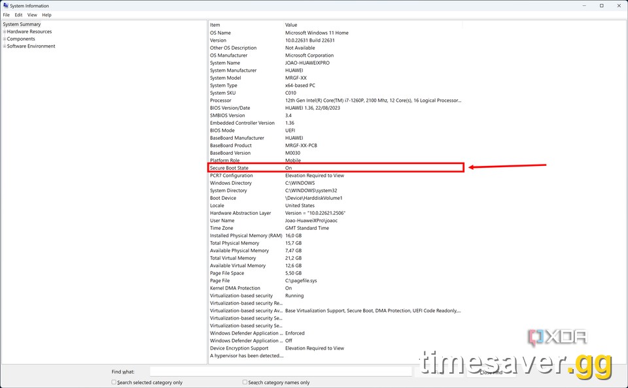
Task: Enable Search selected category only checkbox
Action: [x=114, y=382]
